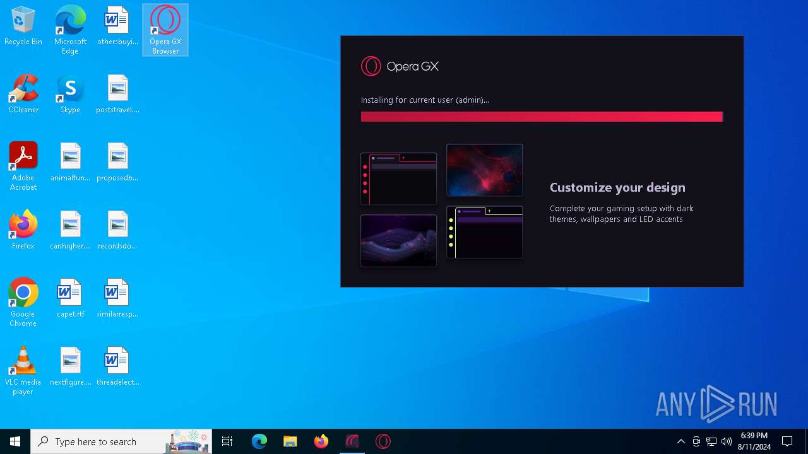Viewport: 808px width, 454px height.
Task: Open File Explorer from the taskbar
Action: [290, 441]
